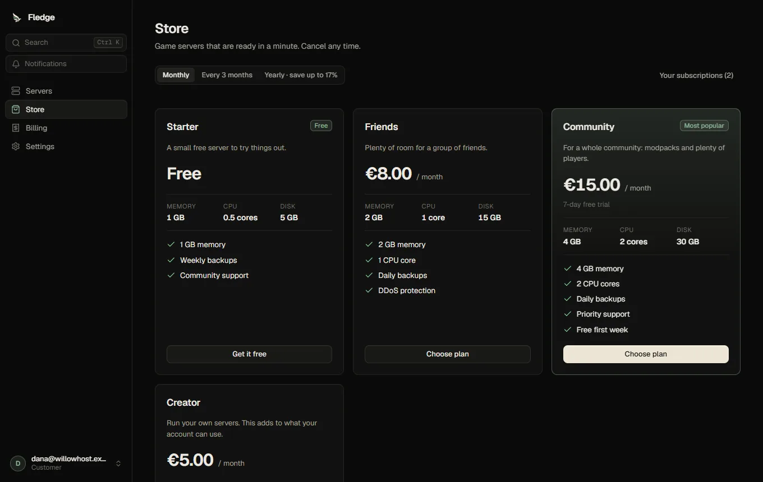Viewport: 763px width, 482px height.
Task: Click checkmark beside DDoS protection
Action: tap(369, 290)
